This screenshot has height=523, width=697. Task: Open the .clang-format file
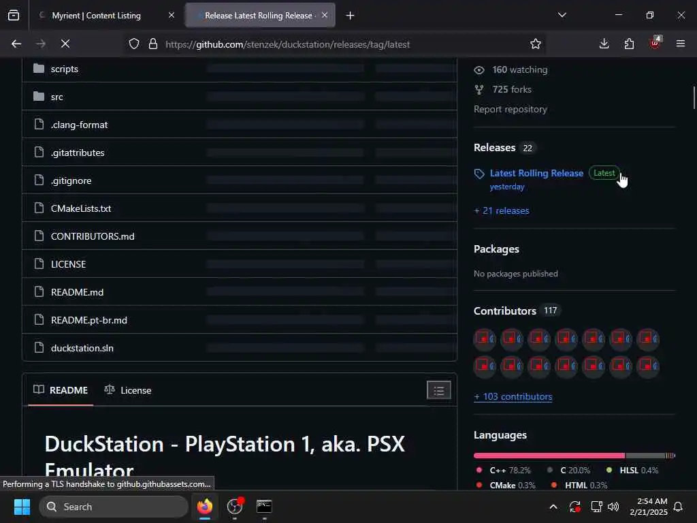click(79, 125)
